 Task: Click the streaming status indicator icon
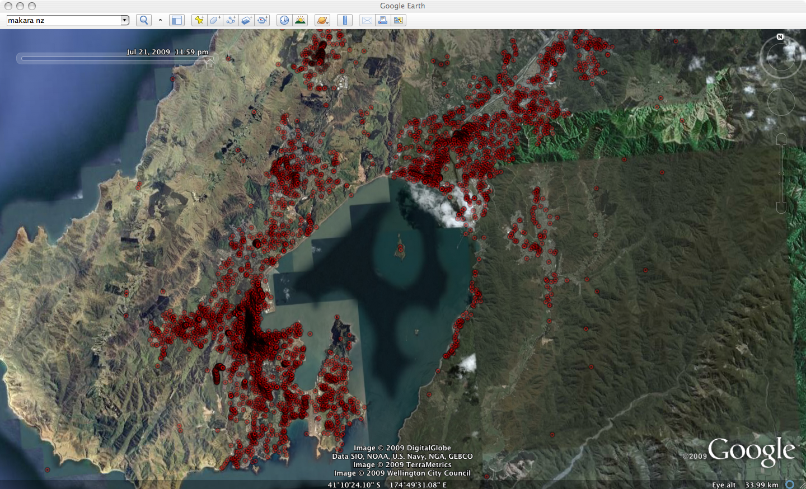790,485
